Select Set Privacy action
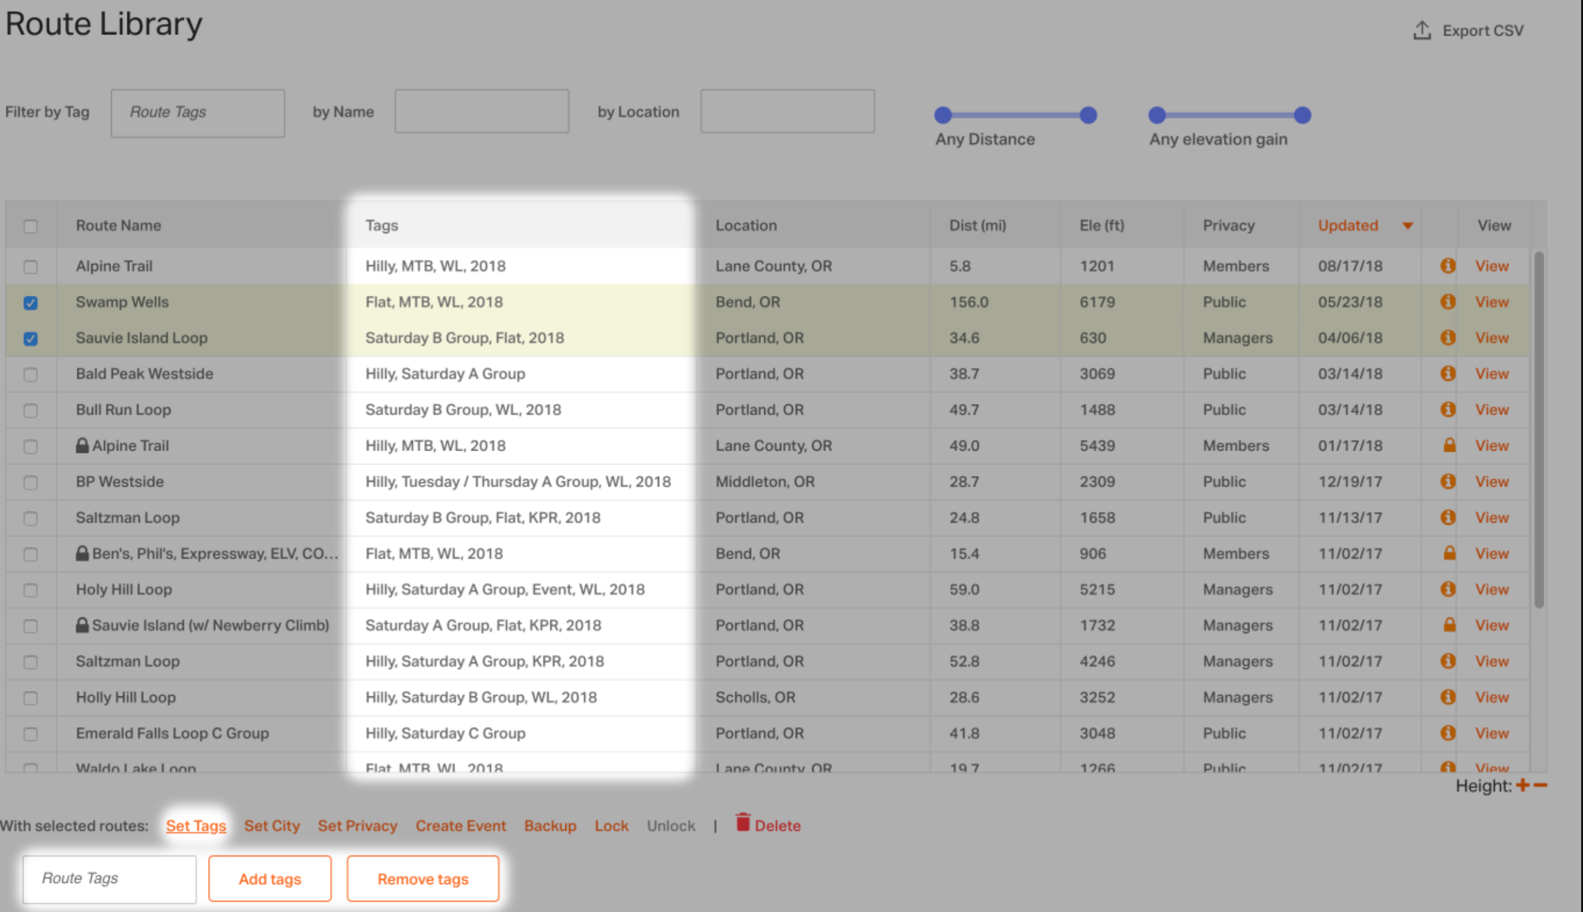This screenshot has width=1583, height=912. pos(357,826)
